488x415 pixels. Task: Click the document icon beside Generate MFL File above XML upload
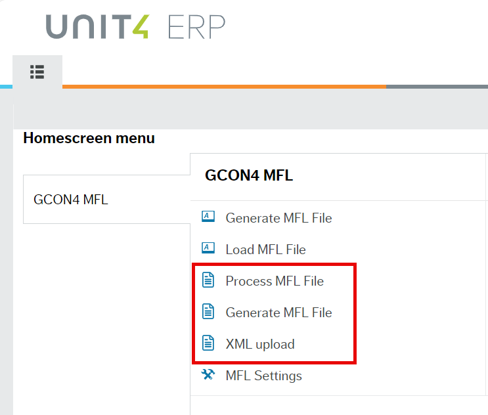coord(208,312)
